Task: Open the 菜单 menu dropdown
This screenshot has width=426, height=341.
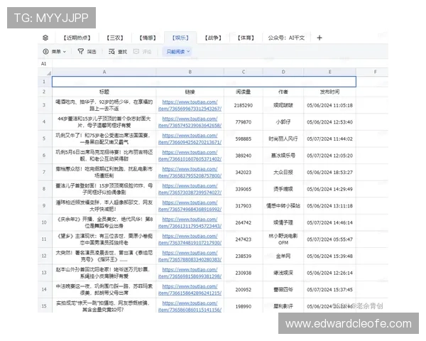Action: (x=55, y=51)
